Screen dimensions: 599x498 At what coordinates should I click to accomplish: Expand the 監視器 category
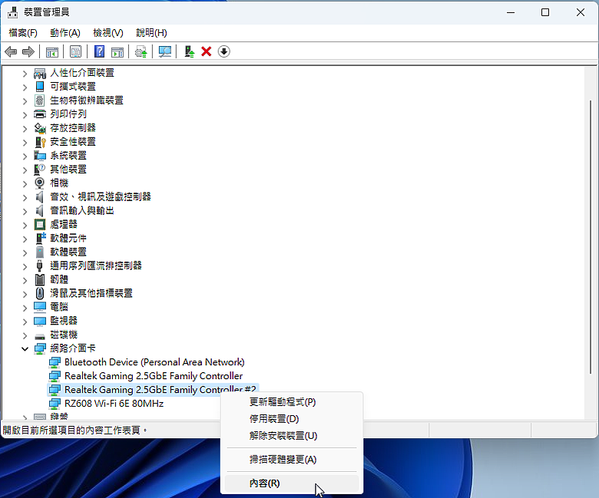point(25,321)
